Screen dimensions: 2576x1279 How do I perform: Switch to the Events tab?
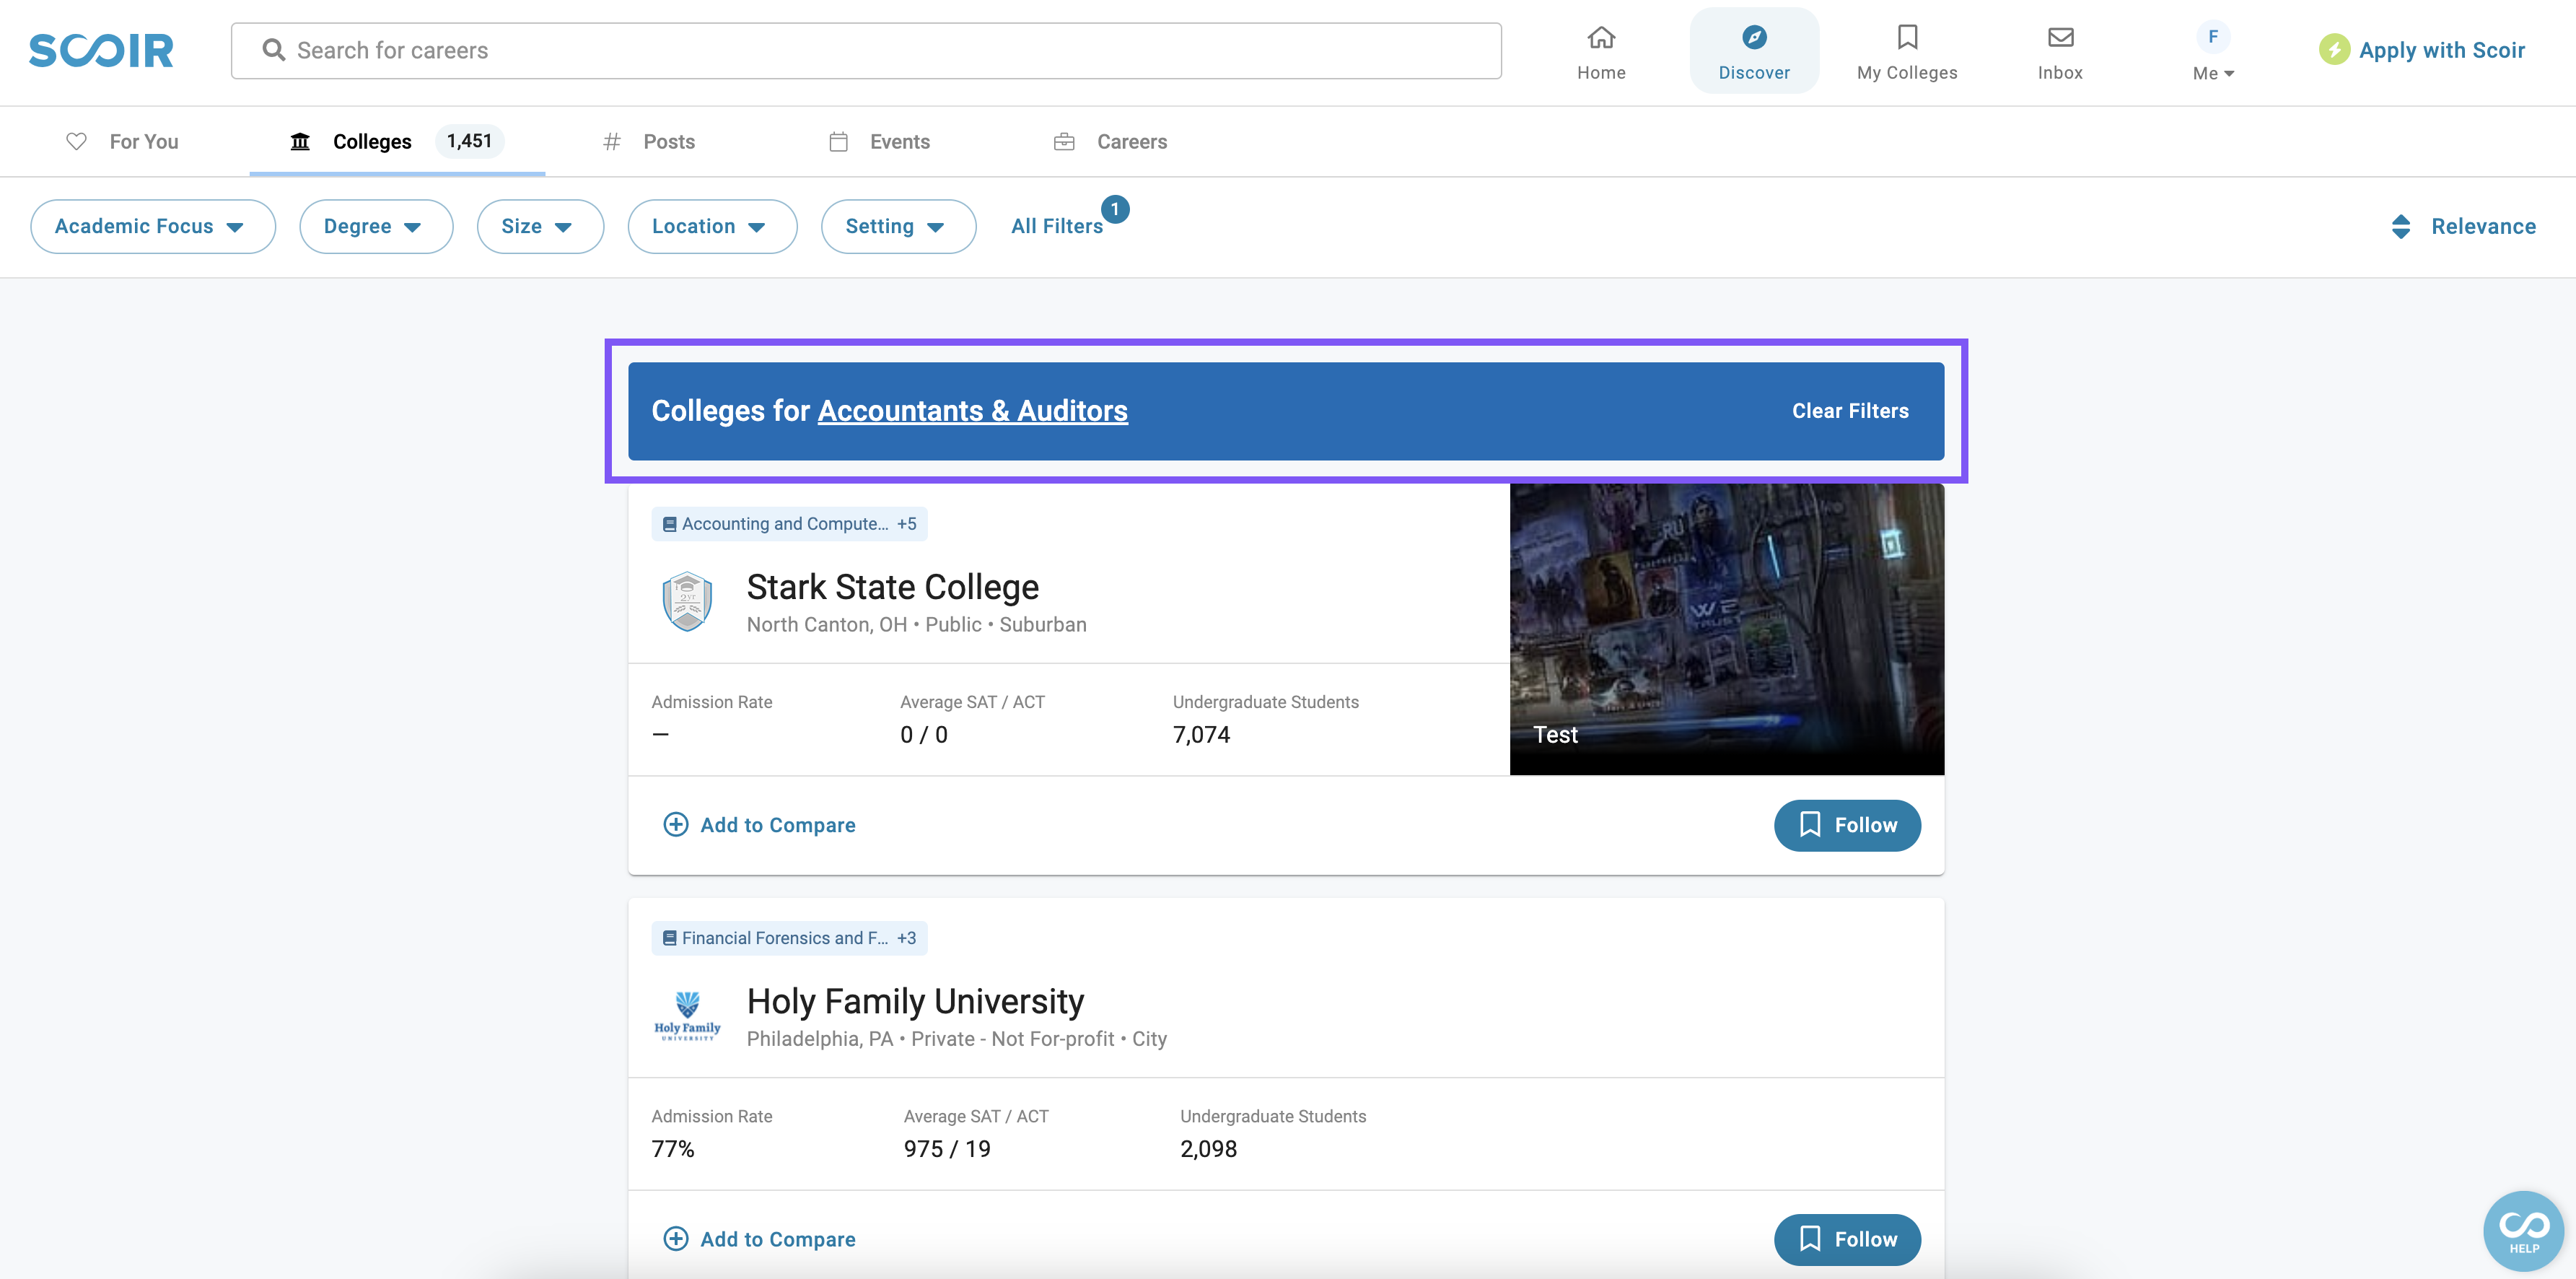(879, 141)
